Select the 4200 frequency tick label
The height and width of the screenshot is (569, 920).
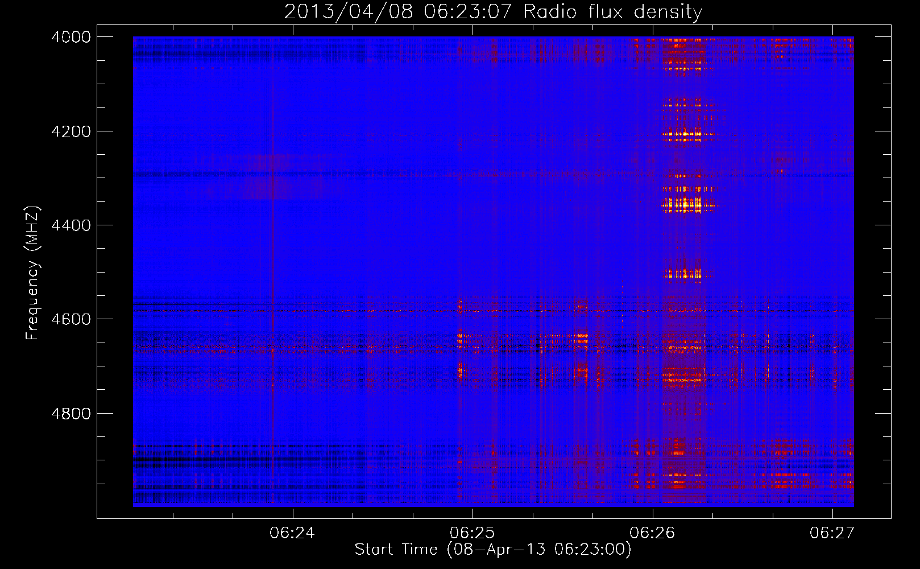click(71, 131)
